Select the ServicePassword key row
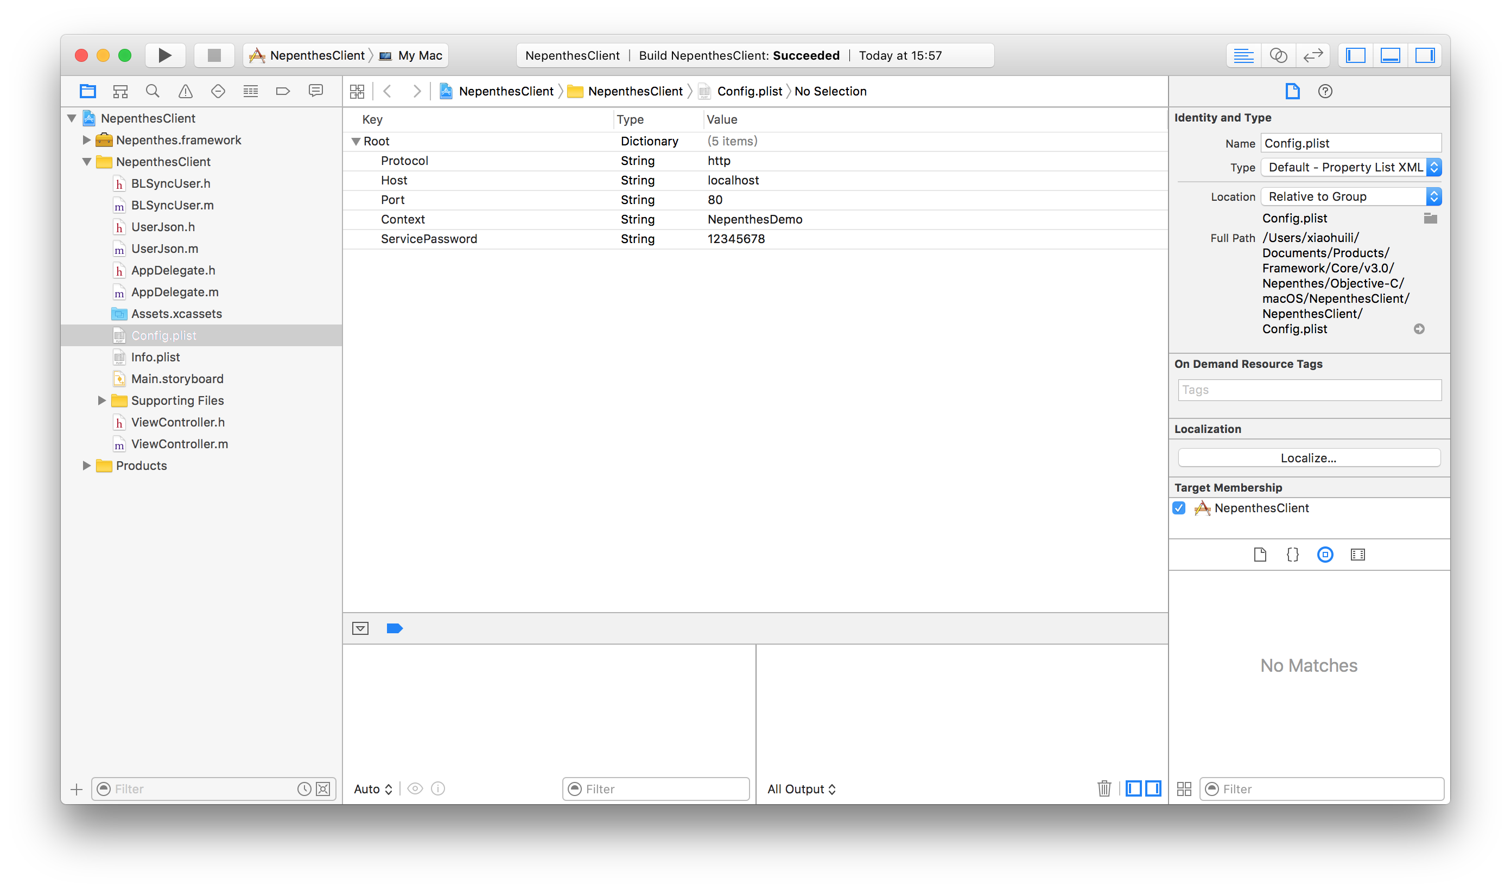Screen dimensions: 1511x891 (755, 239)
